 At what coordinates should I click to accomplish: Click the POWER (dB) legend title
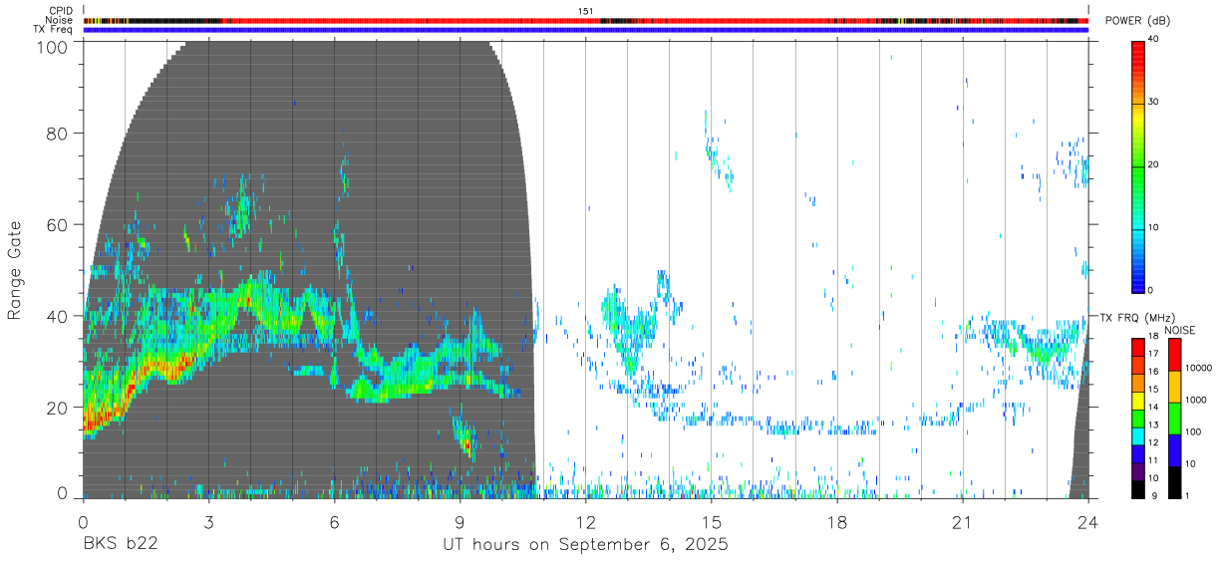point(1138,21)
